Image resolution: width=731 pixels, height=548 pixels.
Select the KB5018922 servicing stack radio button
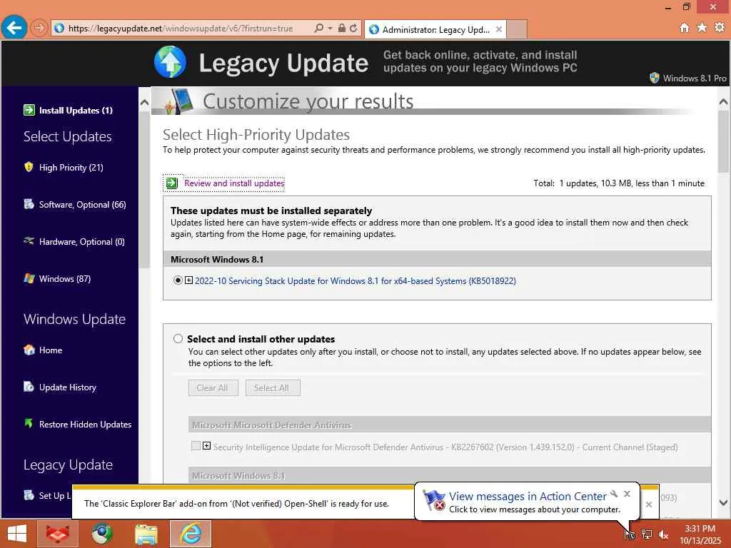tap(178, 280)
